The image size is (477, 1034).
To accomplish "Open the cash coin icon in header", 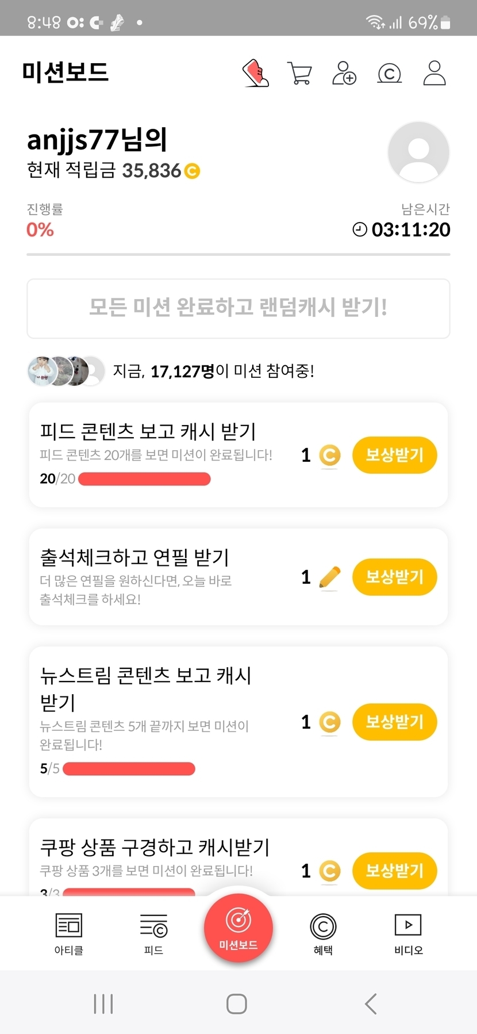I will click(389, 73).
